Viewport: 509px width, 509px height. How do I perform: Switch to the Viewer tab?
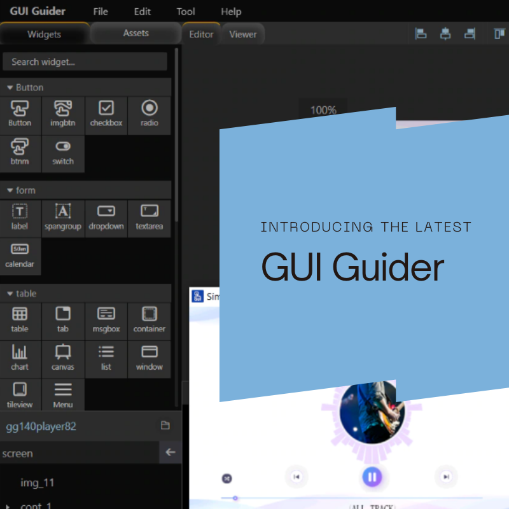[x=243, y=34]
